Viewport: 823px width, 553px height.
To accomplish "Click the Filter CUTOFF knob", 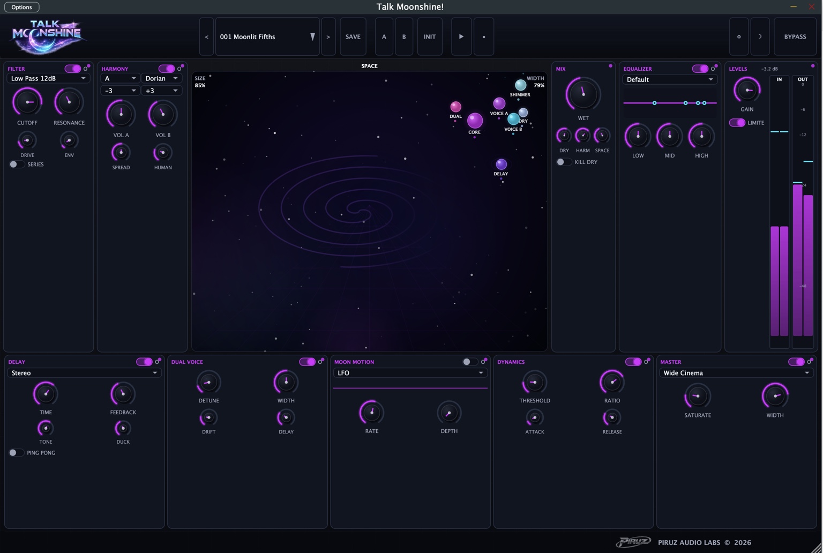I will [27, 102].
